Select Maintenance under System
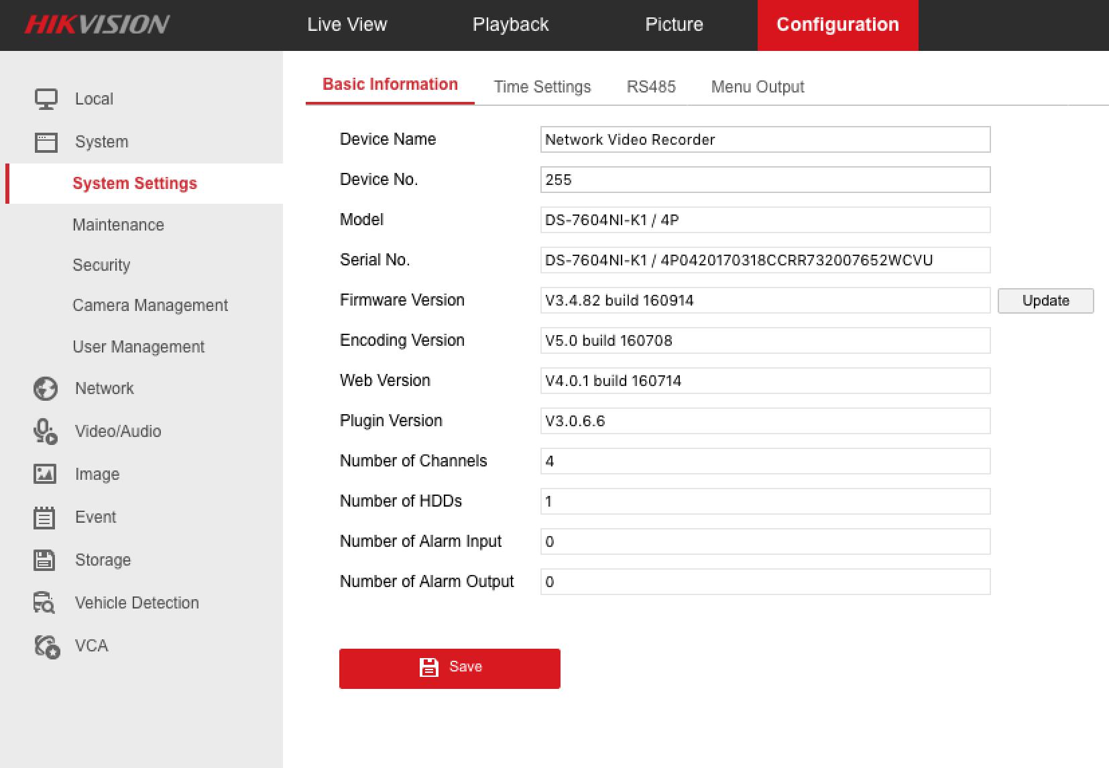This screenshot has height=768, width=1109. [x=118, y=225]
